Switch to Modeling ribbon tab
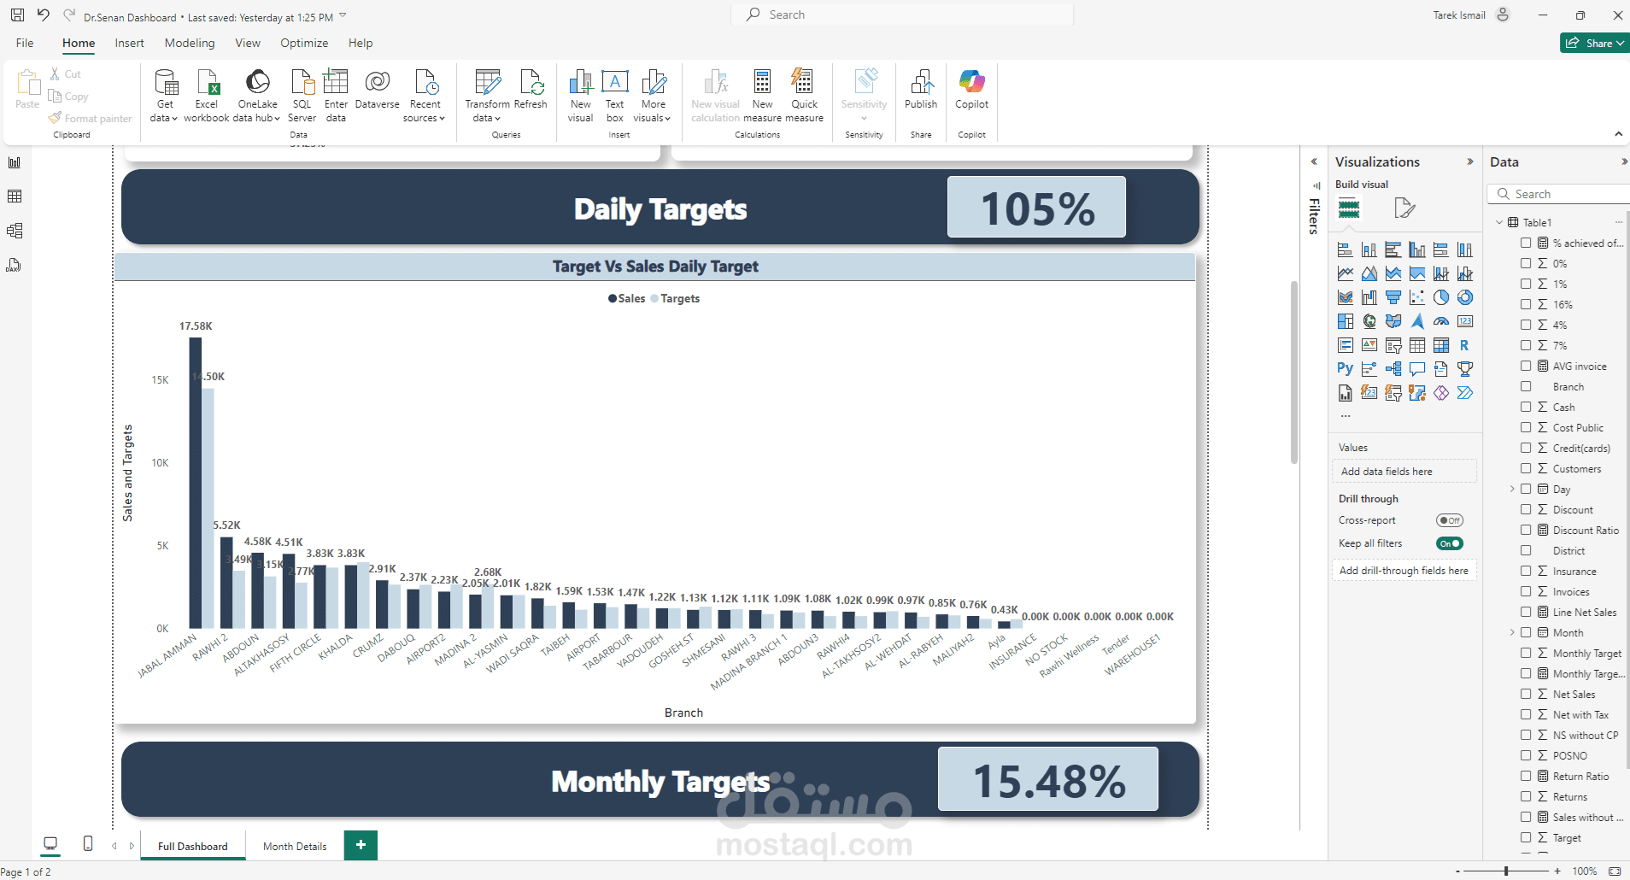The width and height of the screenshot is (1630, 880). [x=190, y=43]
